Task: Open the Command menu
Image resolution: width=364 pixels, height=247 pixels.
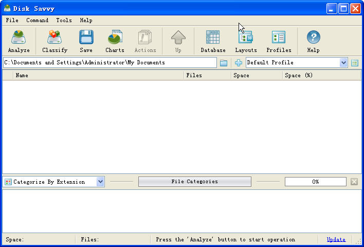Action: click(x=38, y=20)
